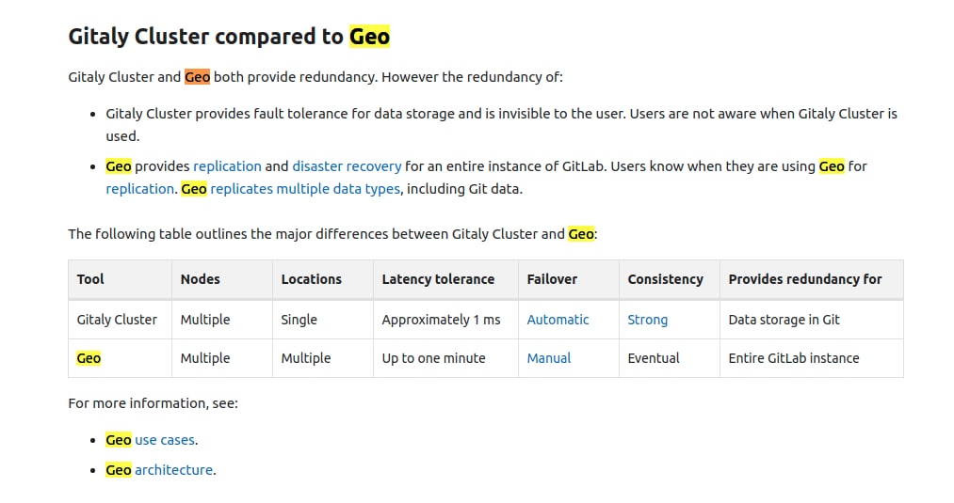The height and width of the screenshot is (503, 954).
Task: Click the Gitaly Cluster compared to Geo heading
Action: click(x=229, y=37)
